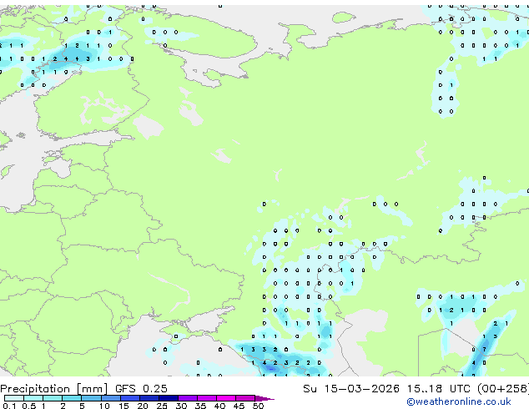Pick the magenta swatch between 40 and 45
This screenshot has width=529, height=409.
click(226, 398)
